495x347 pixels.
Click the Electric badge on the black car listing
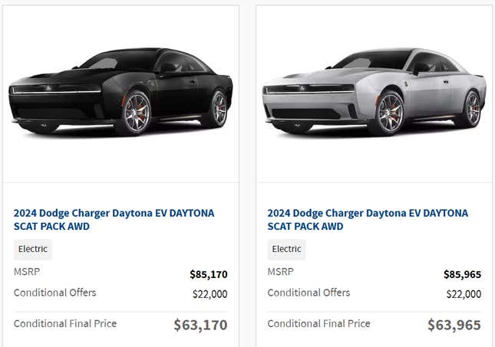coord(33,249)
